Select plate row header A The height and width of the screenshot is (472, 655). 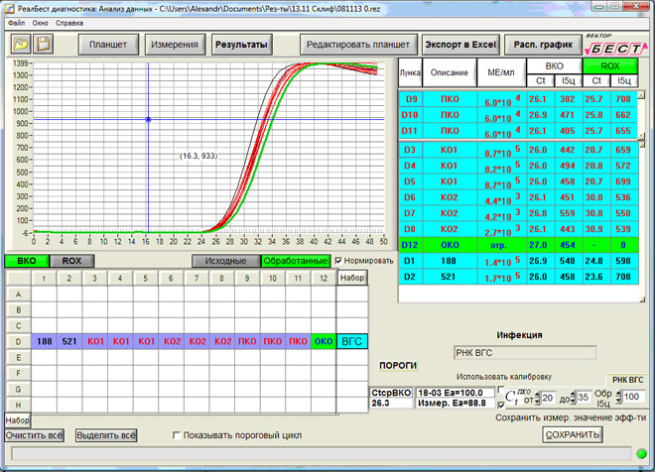coord(19,295)
